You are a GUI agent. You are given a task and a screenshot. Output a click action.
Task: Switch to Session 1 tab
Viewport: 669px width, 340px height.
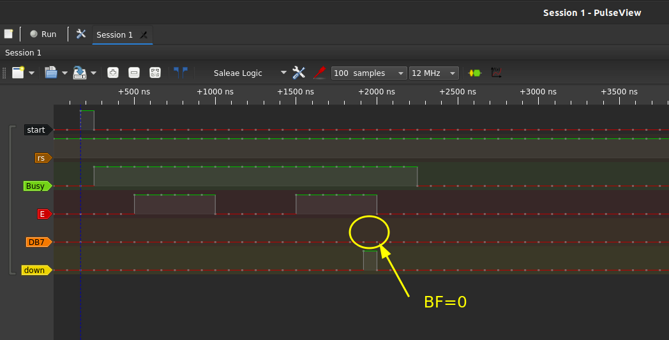tap(114, 34)
